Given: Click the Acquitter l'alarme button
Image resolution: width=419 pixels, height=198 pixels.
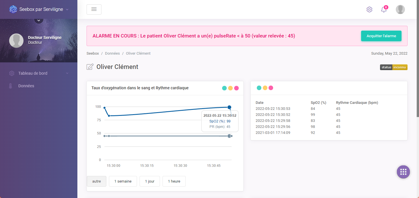Looking at the screenshot, I should pyautogui.click(x=381, y=36).
